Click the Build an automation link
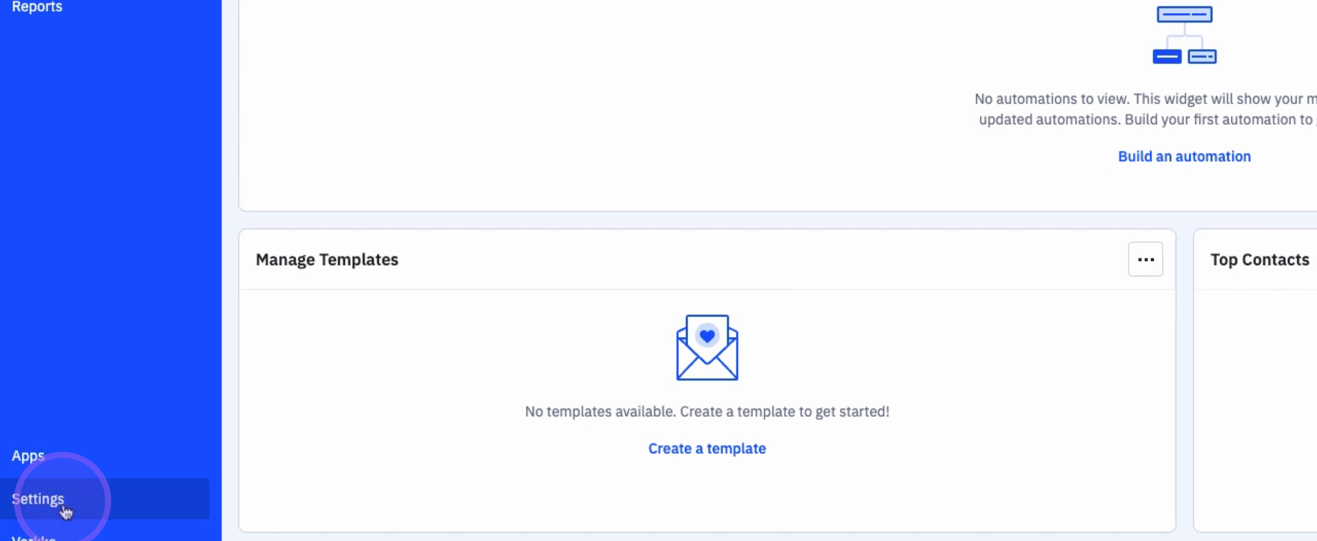Viewport: 1317px width, 541px height. tap(1184, 156)
